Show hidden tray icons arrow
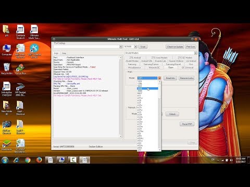Screen dimensions: 250x187 coord(218,161)
